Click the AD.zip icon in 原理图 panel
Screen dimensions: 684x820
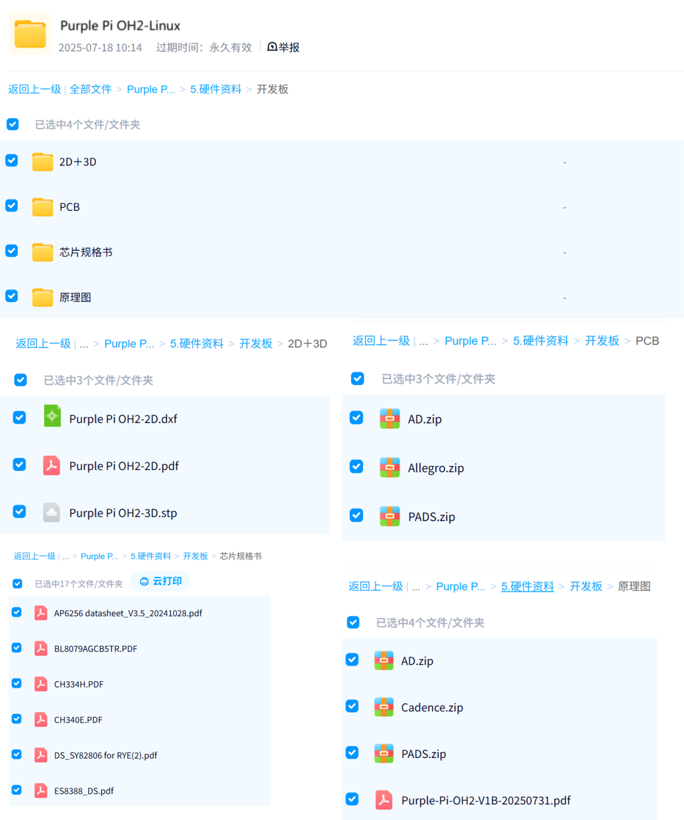click(x=384, y=660)
